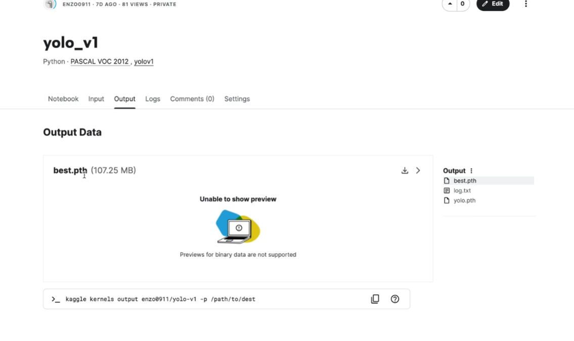Screen dimensions: 574x341
Task: Click the yolo_v1 notebook title
Action: (71, 42)
